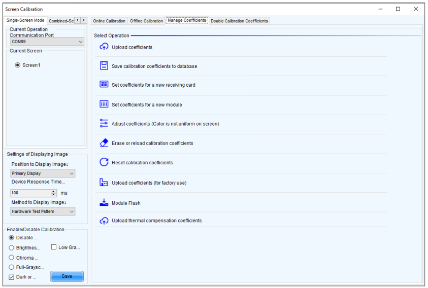Select Single-Screen Mode tab

pyautogui.click(x=25, y=20)
